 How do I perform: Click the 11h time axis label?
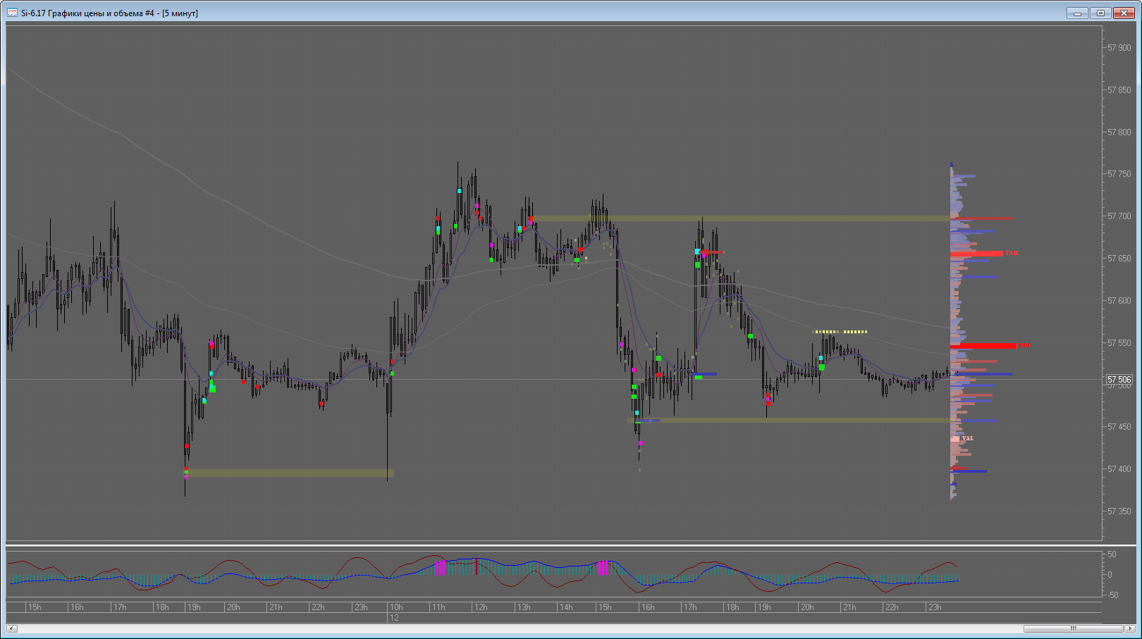pos(439,607)
